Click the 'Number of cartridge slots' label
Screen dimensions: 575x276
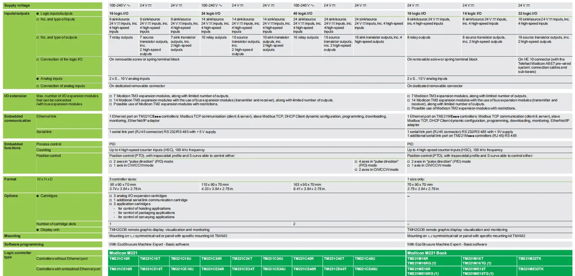click(56, 224)
